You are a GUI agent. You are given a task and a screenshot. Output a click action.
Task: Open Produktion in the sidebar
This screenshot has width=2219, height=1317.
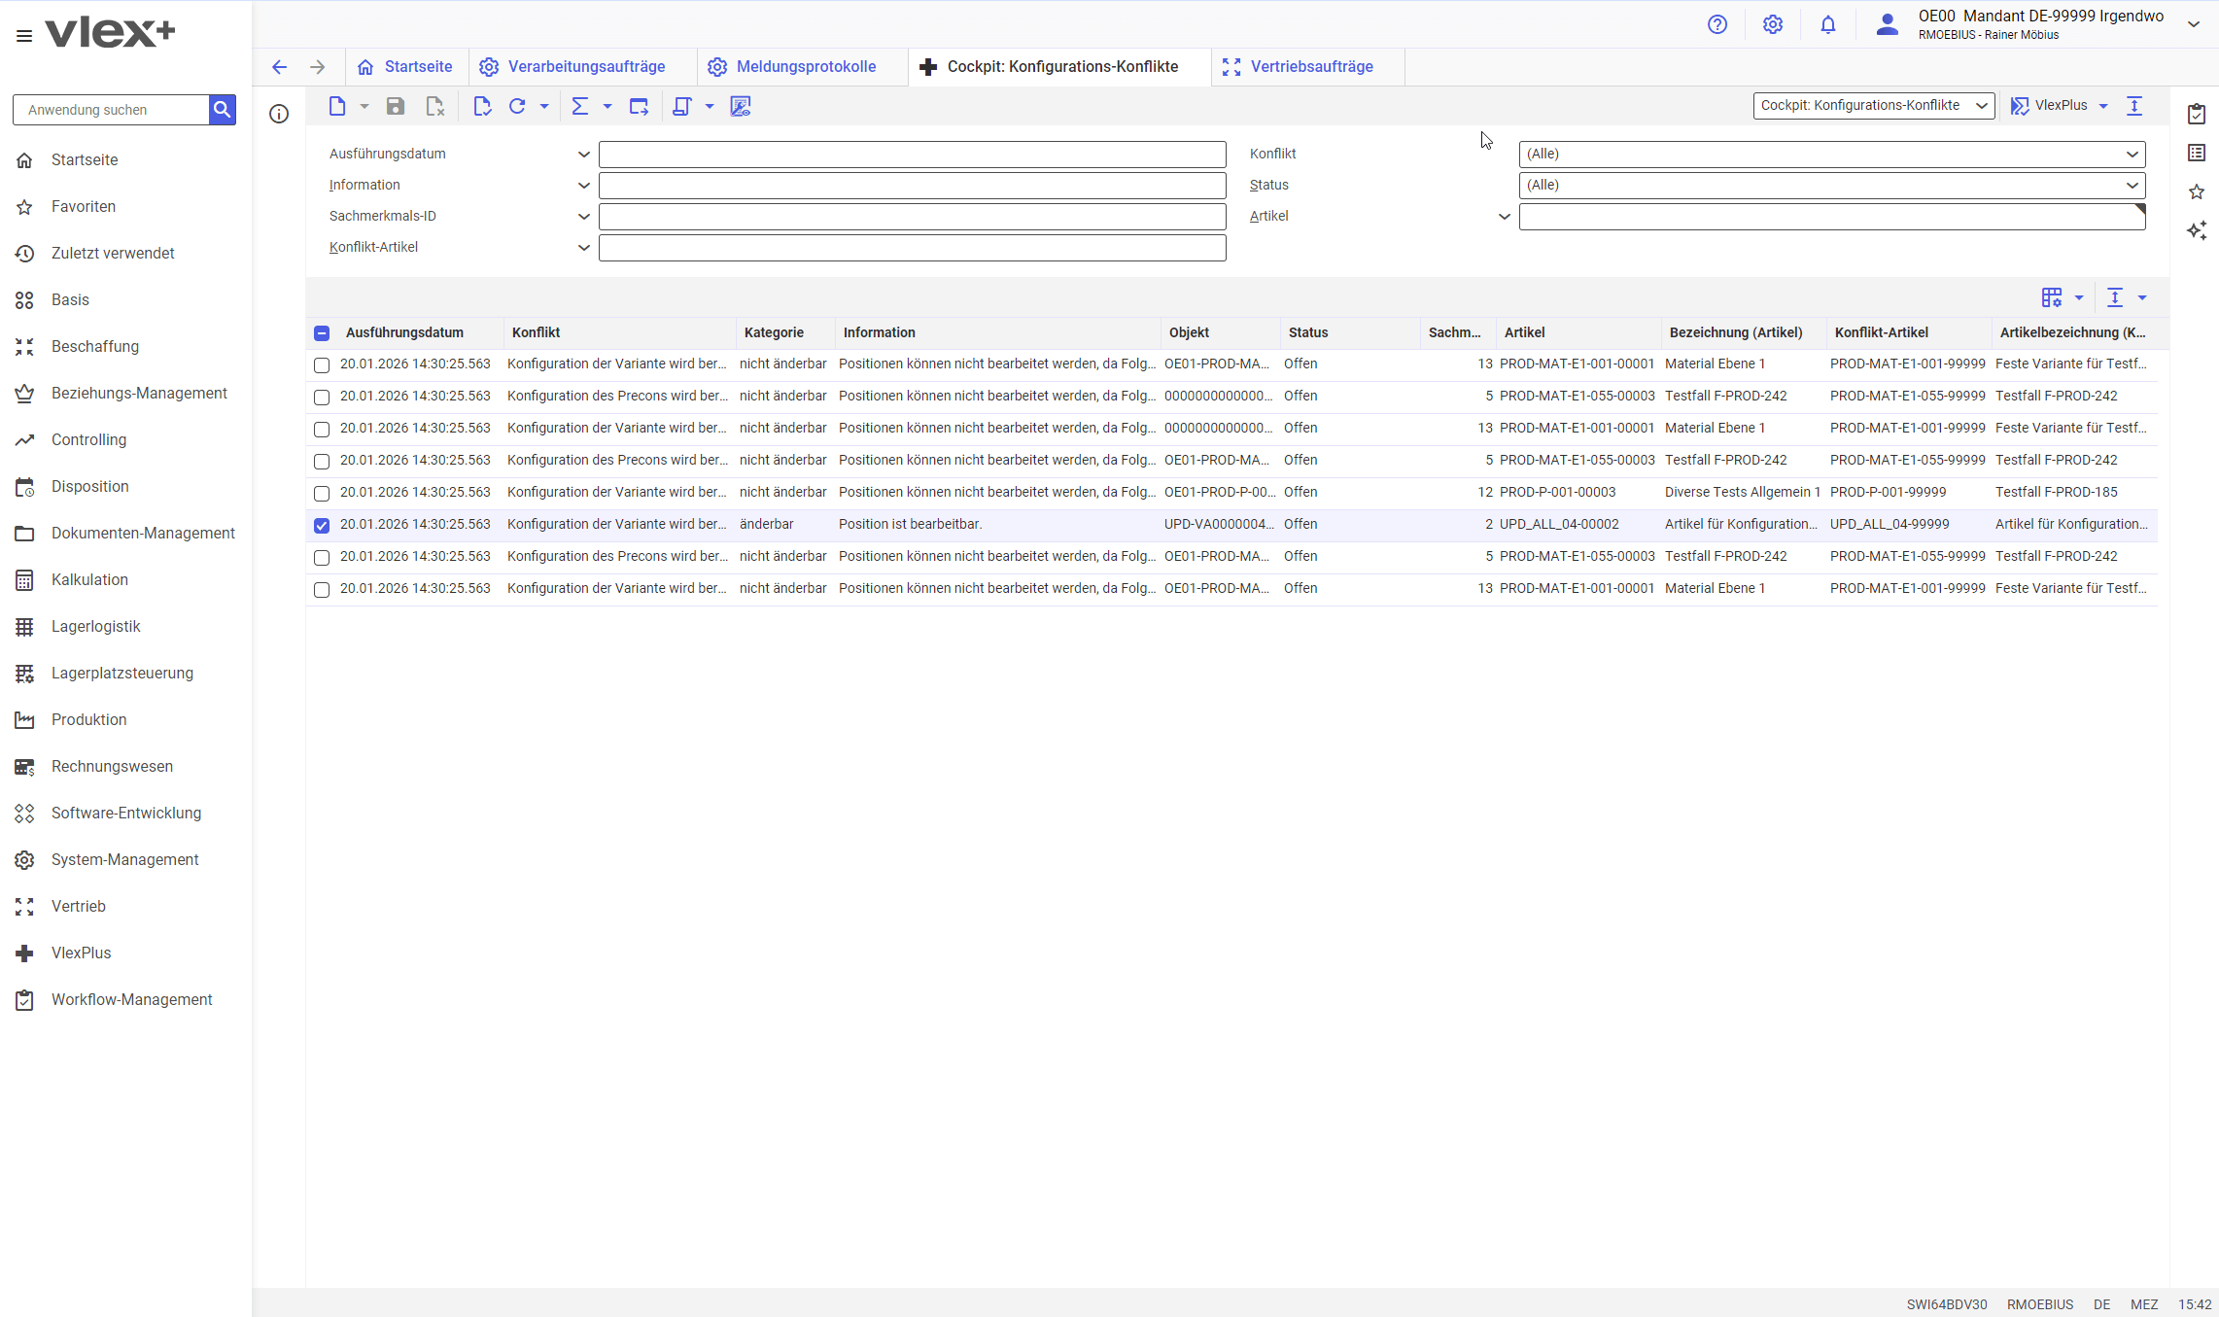pos(89,719)
